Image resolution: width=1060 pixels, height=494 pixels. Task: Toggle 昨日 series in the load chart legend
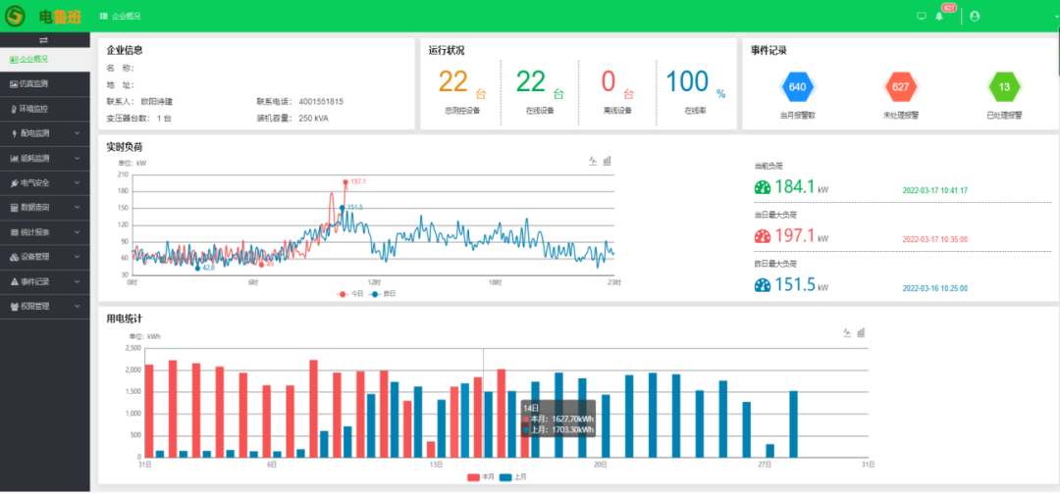[x=383, y=293]
